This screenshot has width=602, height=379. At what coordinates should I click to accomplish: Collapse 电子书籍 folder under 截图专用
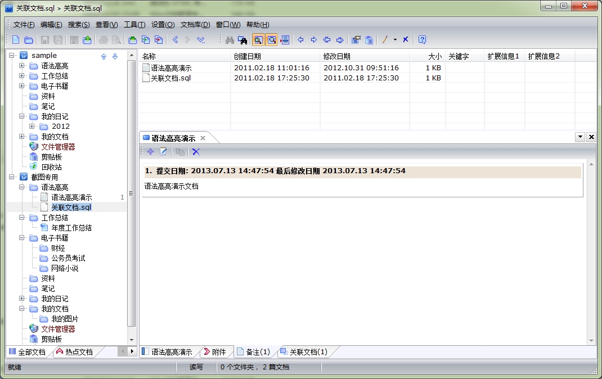pos(22,238)
